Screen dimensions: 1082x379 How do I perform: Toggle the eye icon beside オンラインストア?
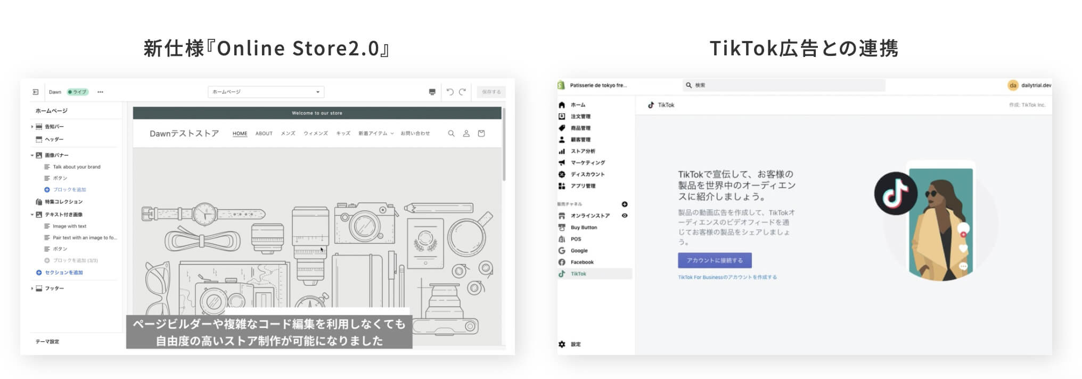[x=625, y=216]
